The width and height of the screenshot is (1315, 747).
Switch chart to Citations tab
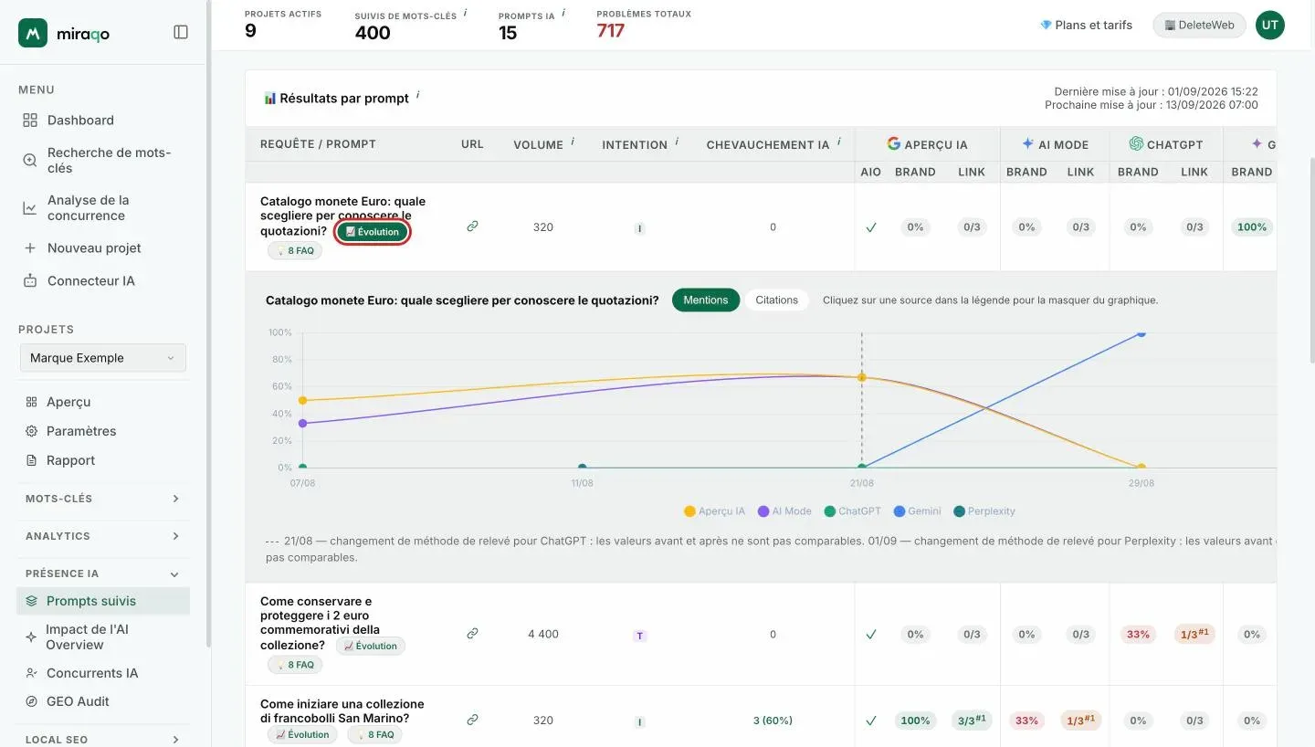coord(777,300)
